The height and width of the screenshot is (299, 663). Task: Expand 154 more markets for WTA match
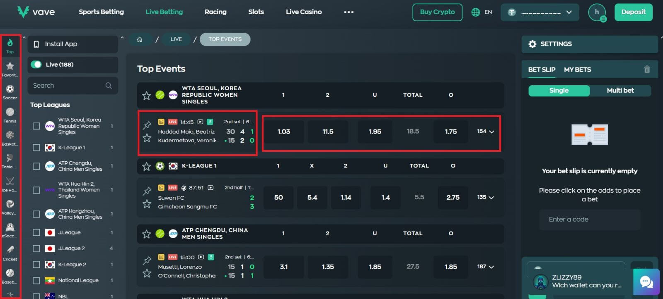486,132
